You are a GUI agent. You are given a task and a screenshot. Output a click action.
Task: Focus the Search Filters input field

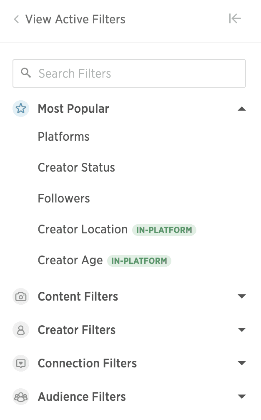[x=129, y=73]
